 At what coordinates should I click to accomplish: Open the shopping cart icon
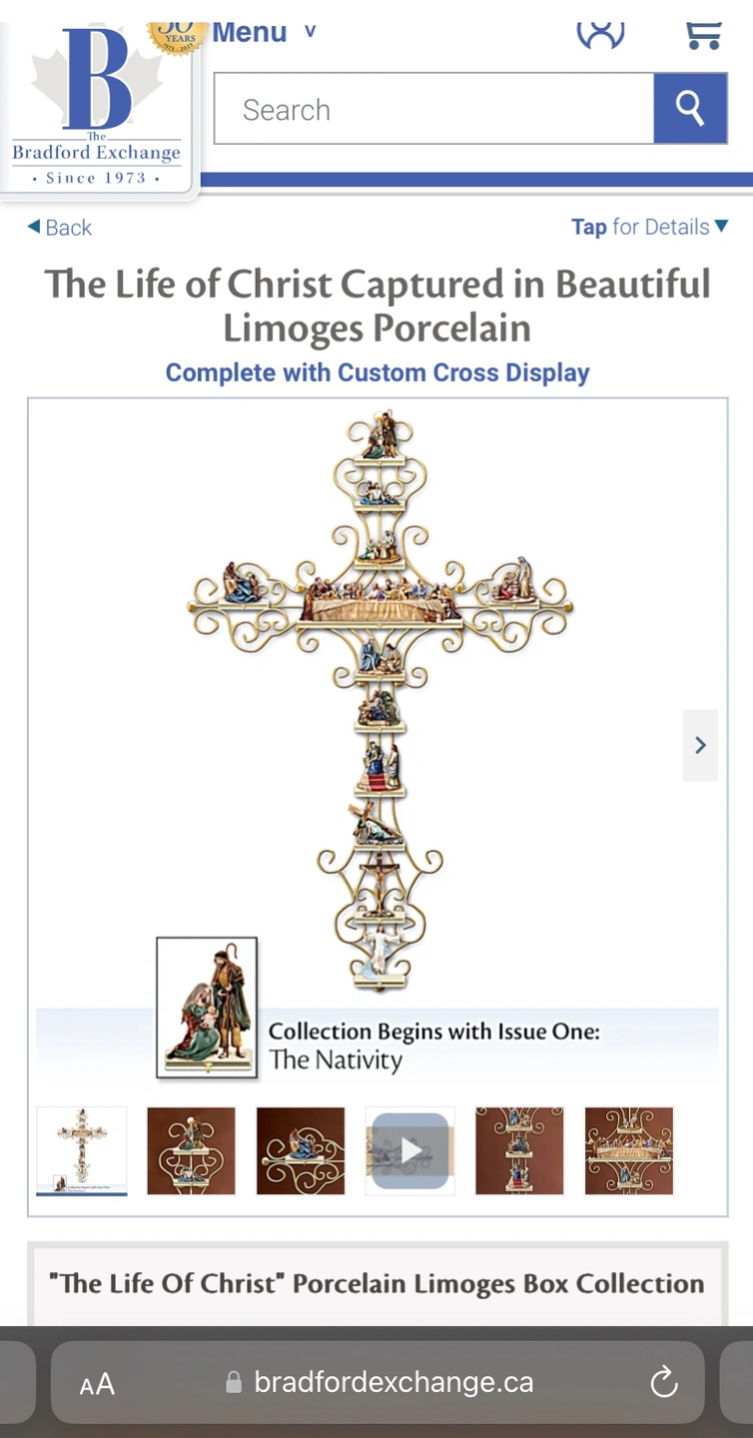tap(704, 34)
